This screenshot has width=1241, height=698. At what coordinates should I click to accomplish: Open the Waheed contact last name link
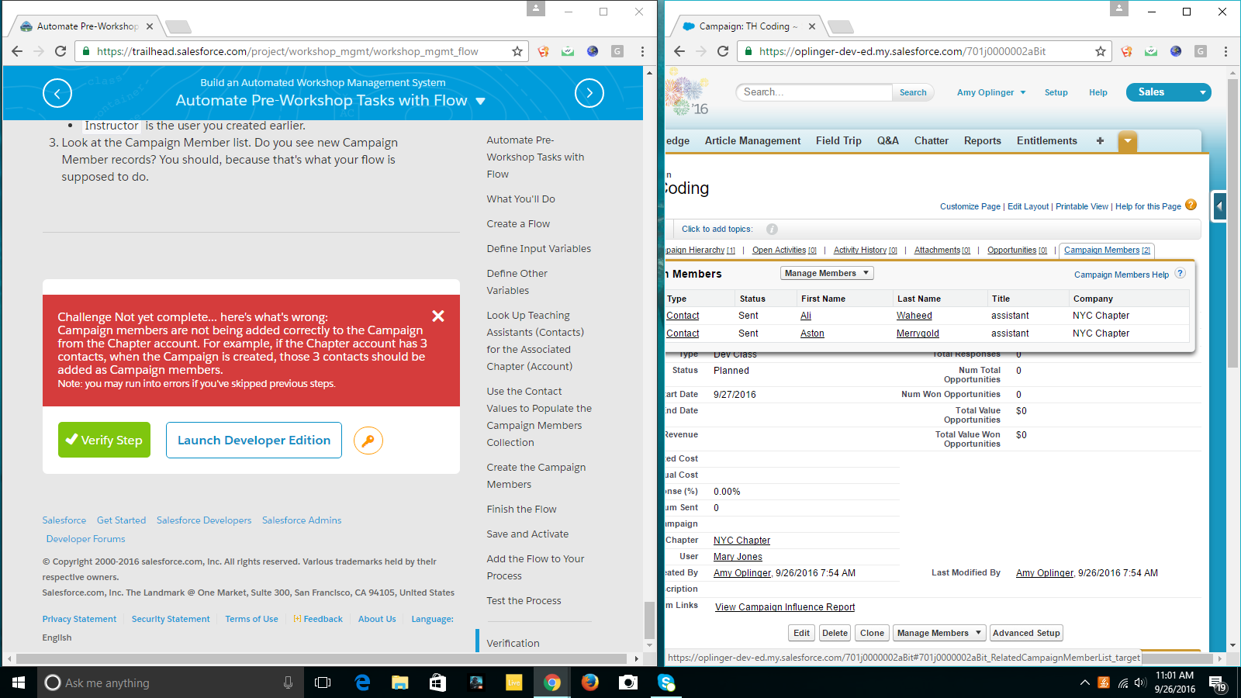click(x=914, y=316)
